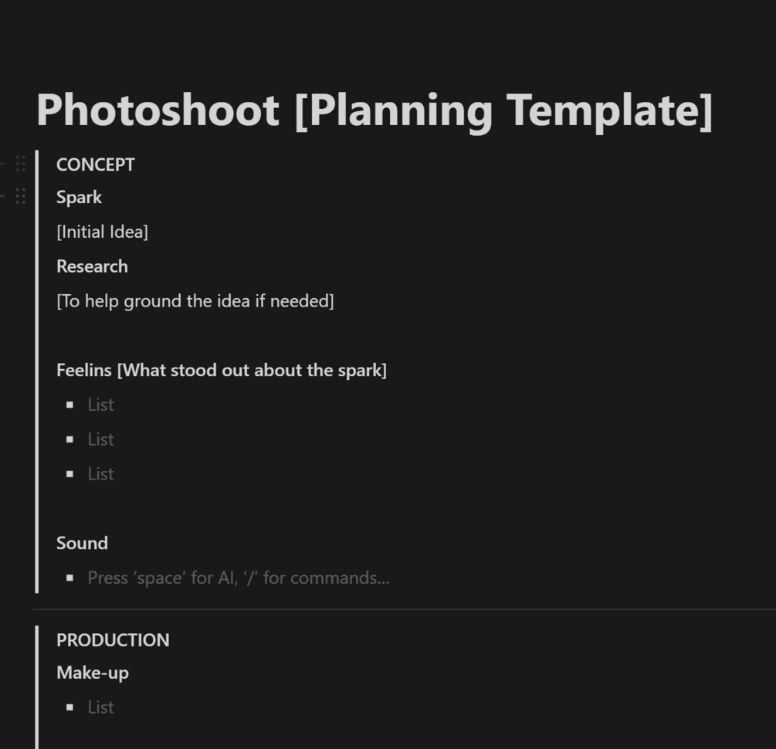Click the Sound subheading
Screen dimensions: 776x749
[82, 543]
